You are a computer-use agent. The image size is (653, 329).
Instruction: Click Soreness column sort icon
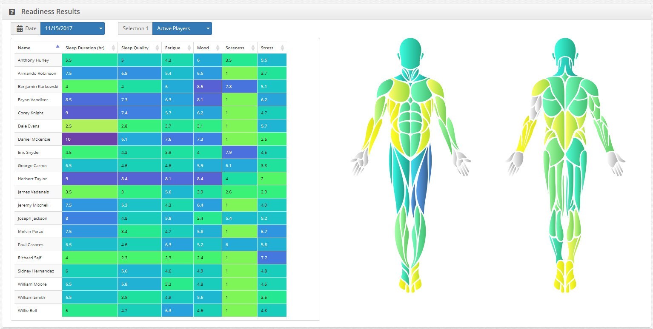pyautogui.click(x=253, y=48)
